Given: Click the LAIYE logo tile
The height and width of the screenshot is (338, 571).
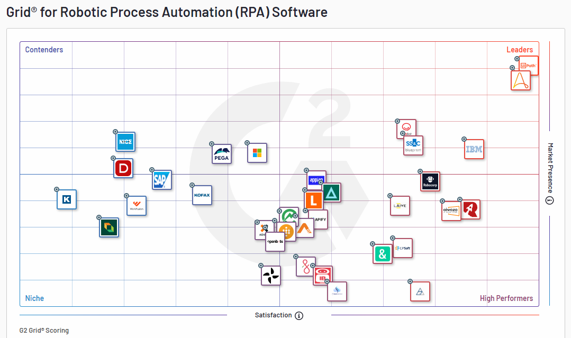Looking at the screenshot, I should click(x=400, y=206).
